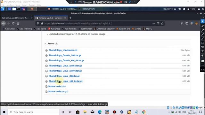Click the Kali panel lock screen icon

(199, 9)
